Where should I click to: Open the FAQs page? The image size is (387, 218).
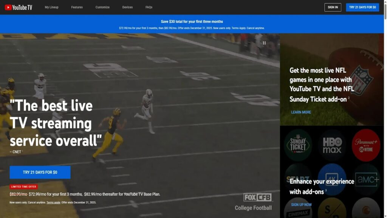point(149,7)
